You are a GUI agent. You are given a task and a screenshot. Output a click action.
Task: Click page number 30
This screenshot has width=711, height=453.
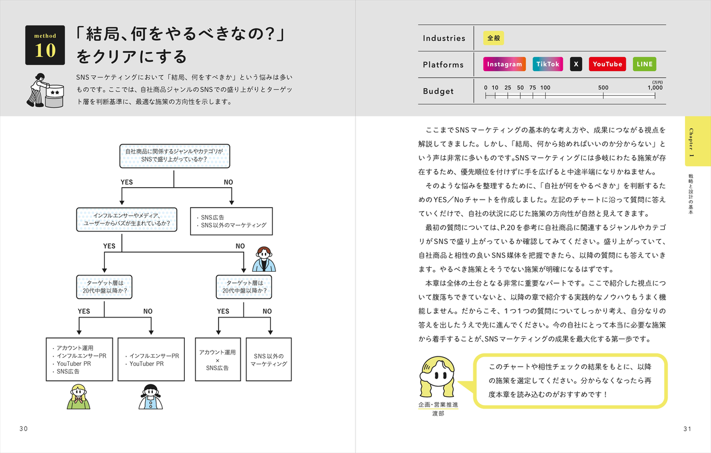[22, 428]
